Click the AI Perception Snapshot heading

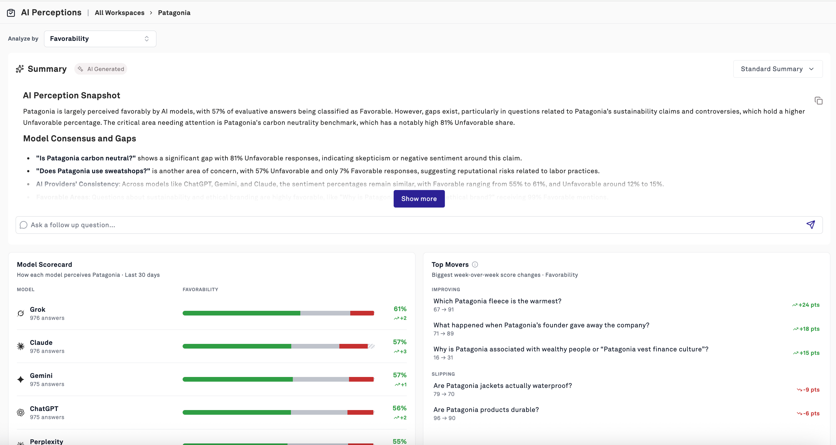pyautogui.click(x=71, y=95)
